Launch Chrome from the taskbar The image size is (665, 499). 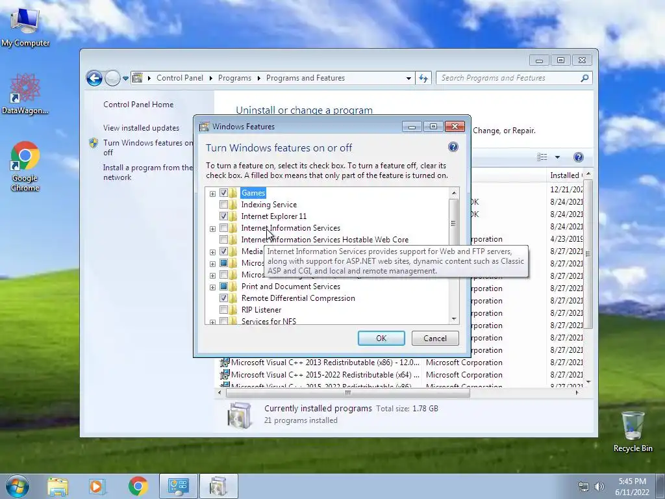click(138, 487)
